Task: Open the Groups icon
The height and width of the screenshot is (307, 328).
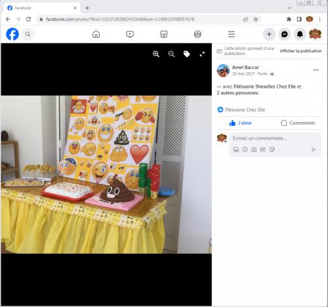Action: [x=197, y=34]
